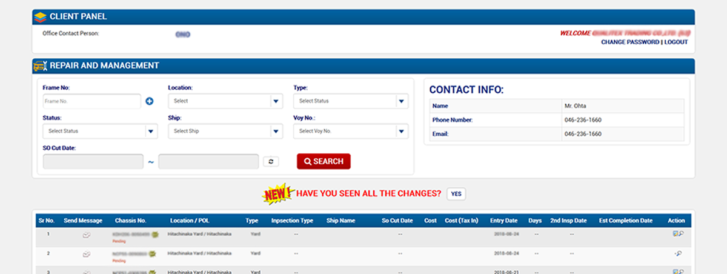Click the send message envelope in row 1
The height and width of the screenshot is (274, 727).
coord(86,234)
